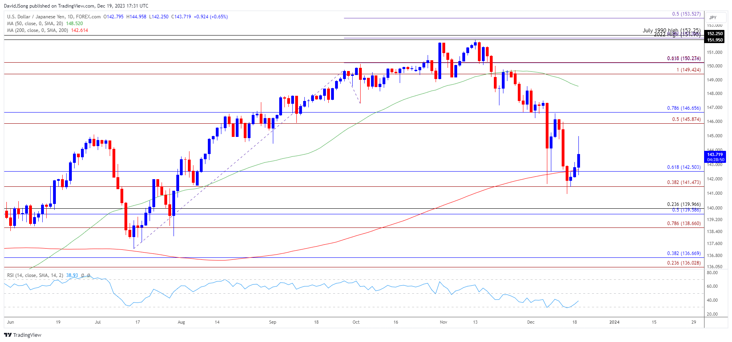Click the change value +0.924 (+0.65%)
732x342 pixels.
(211, 17)
